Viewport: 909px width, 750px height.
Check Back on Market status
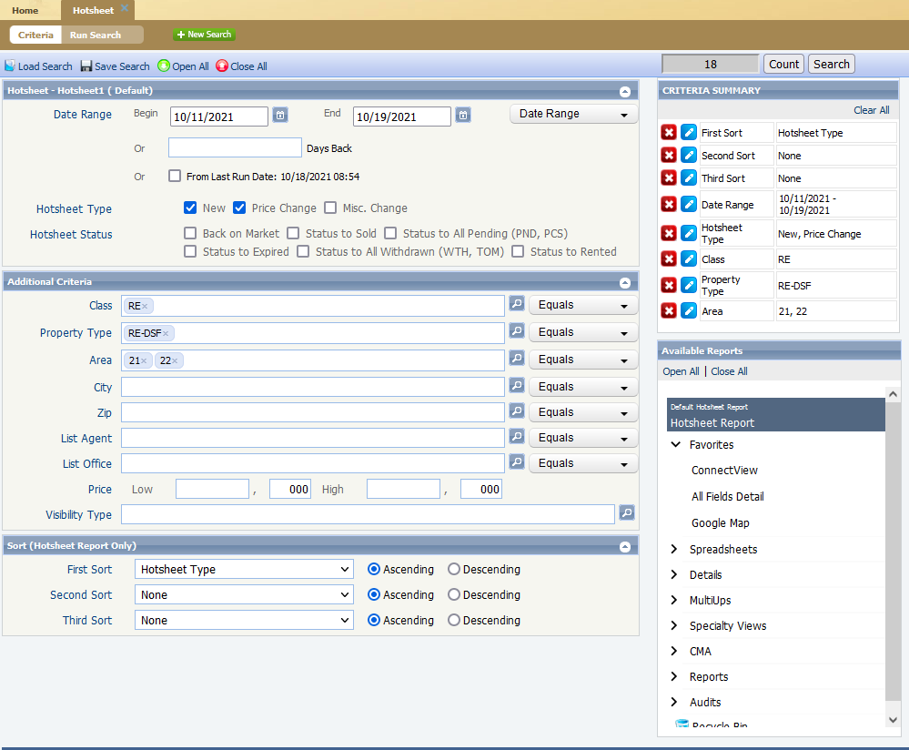(x=190, y=233)
